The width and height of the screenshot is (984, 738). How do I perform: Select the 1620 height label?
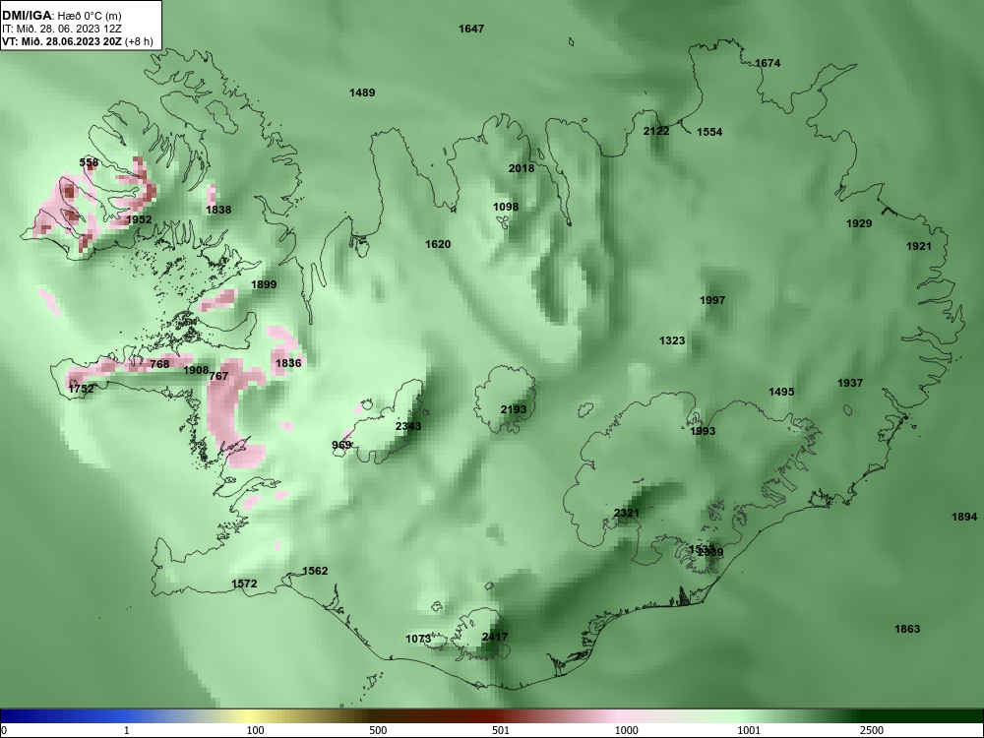tap(438, 245)
